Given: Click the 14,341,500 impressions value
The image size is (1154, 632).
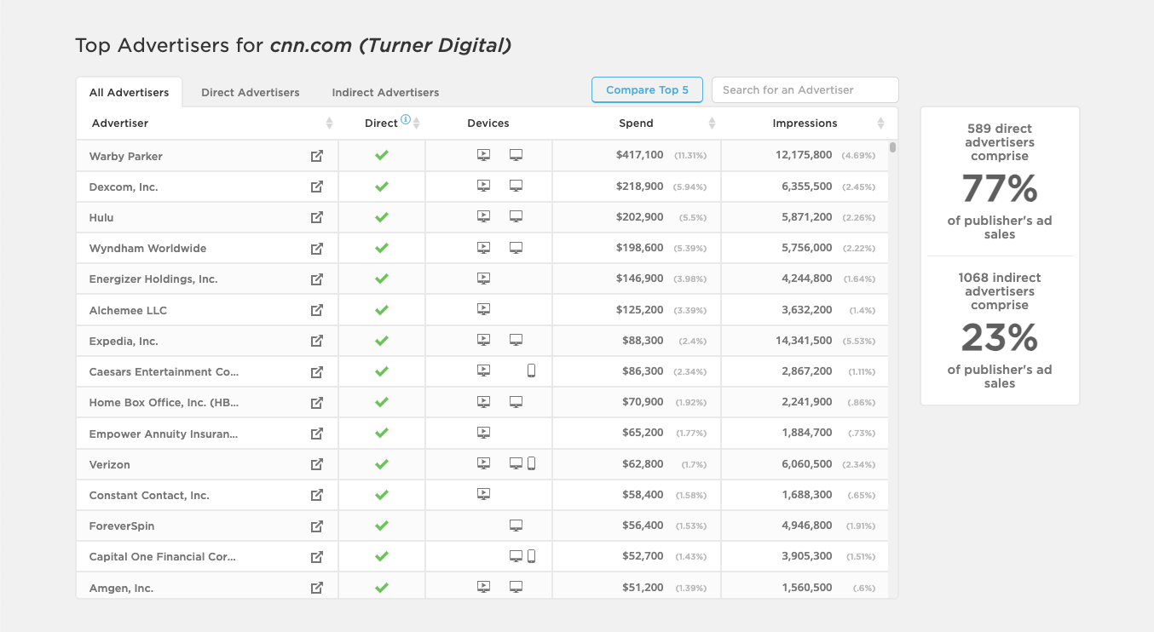Looking at the screenshot, I should pyautogui.click(x=804, y=341).
